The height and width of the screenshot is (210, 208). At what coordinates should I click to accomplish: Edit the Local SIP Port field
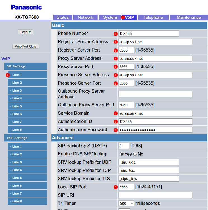126,187
